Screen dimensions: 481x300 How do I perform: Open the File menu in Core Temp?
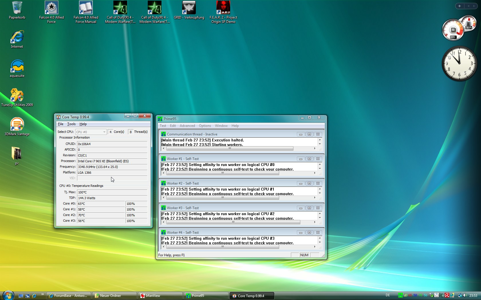coord(61,124)
